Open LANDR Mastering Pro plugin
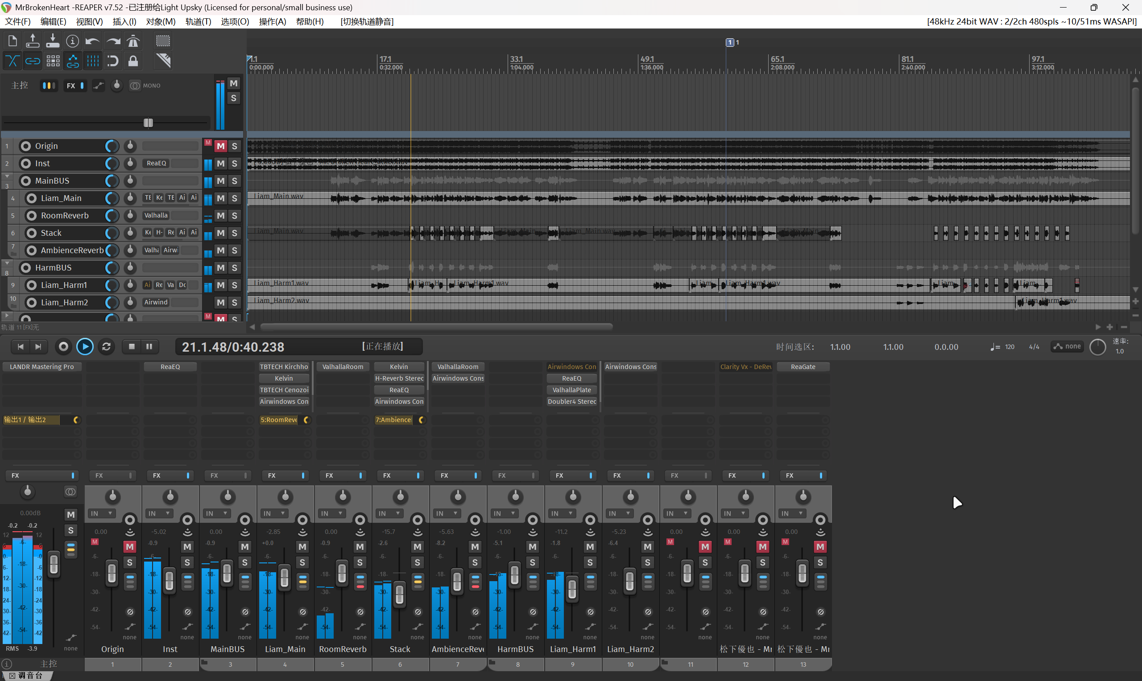 [42, 367]
